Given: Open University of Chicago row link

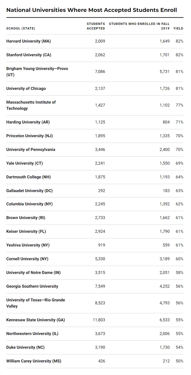Looking at the screenshot, I should pos(26,88).
